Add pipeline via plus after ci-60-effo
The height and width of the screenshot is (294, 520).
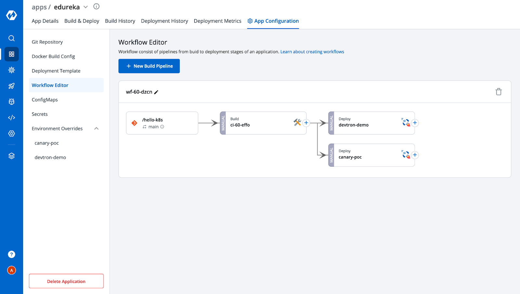tap(306, 123)
